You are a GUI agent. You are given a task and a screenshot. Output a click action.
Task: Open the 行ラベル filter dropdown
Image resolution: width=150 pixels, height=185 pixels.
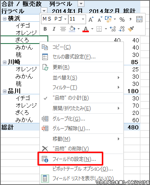coord(44,10)
